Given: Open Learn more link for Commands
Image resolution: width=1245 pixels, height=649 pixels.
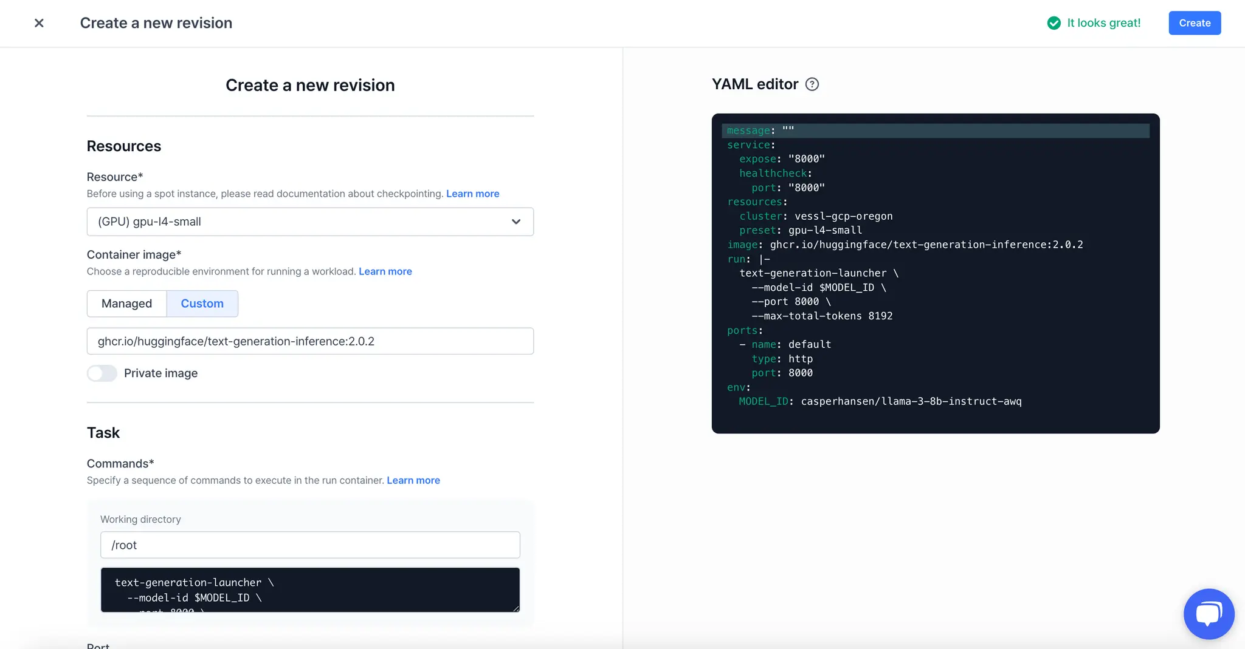Looking at the screenshot, I should [413, 480].
